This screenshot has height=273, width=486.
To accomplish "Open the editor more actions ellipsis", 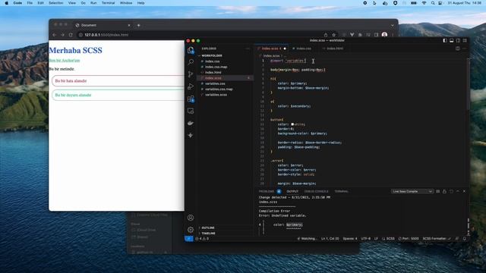I will [464, 49].
